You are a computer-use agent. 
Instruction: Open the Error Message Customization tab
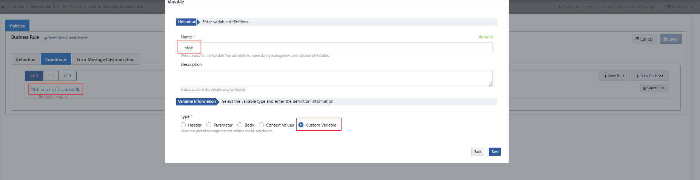click(x=105, y=59)
